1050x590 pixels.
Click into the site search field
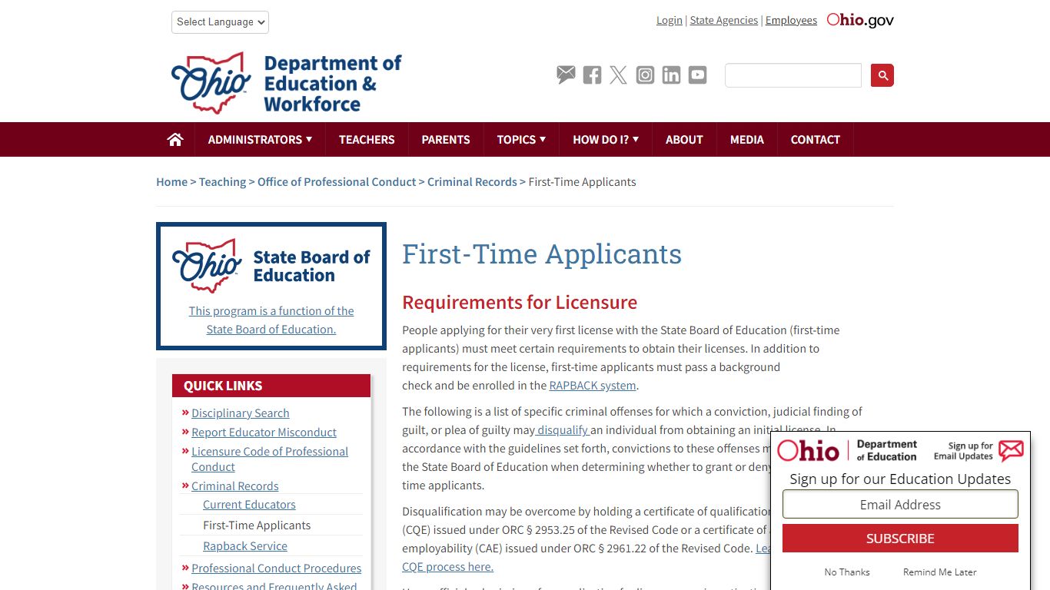click(793, 75)
